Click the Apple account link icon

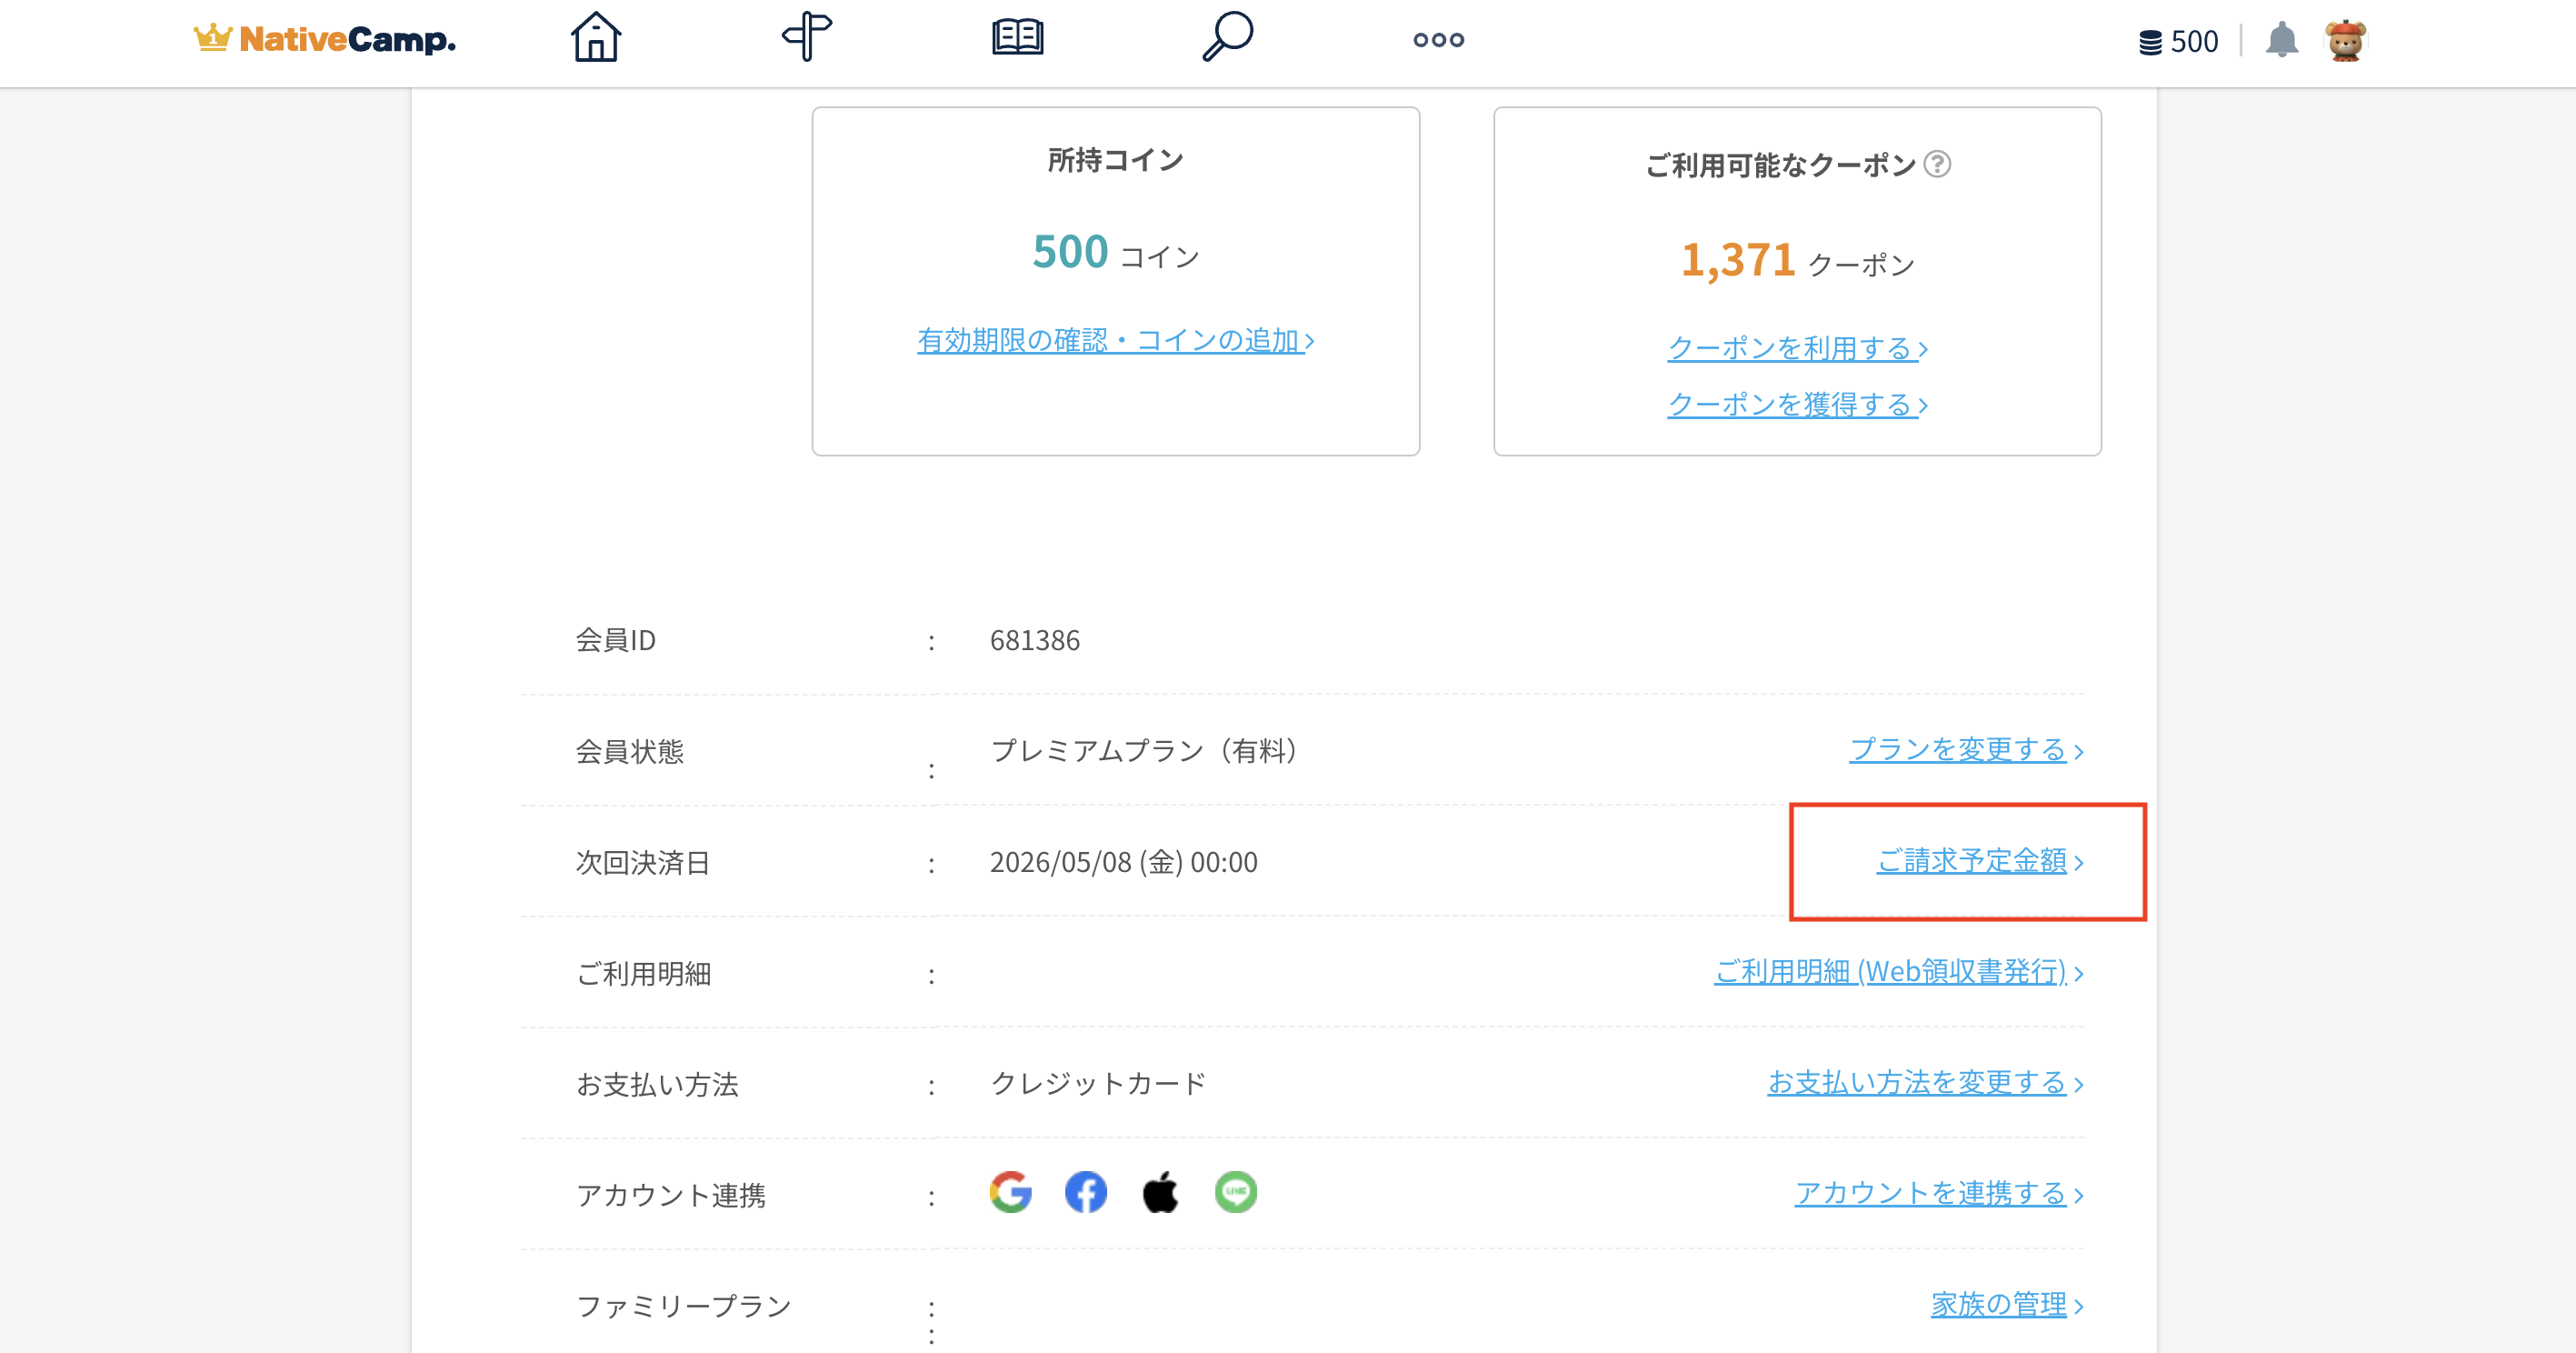1160,1192
